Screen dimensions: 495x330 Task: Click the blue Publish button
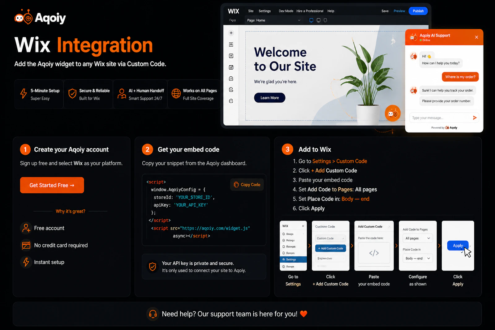click(418, 11)
